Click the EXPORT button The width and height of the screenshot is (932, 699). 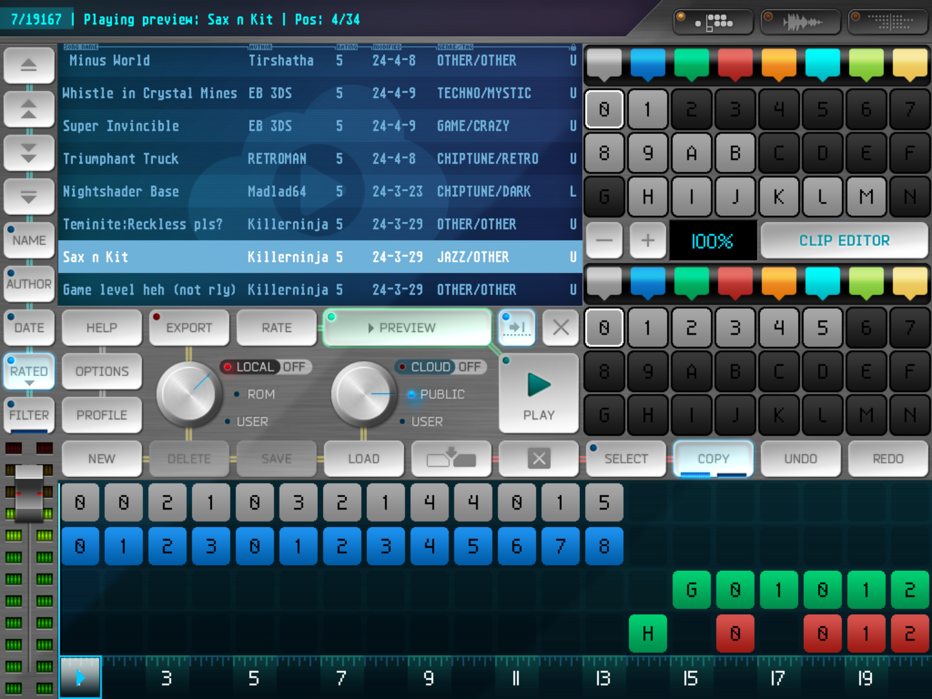coord(188,327)
